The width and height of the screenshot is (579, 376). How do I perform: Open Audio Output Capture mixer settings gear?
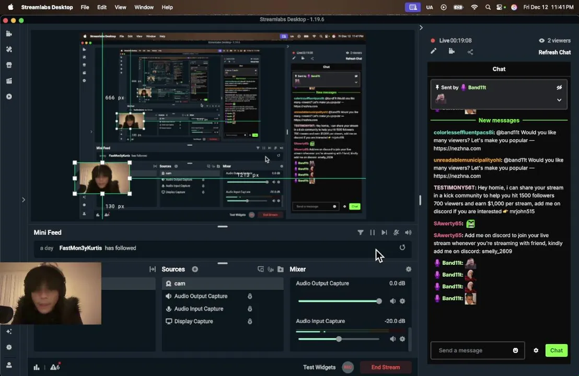pos(402,301)
